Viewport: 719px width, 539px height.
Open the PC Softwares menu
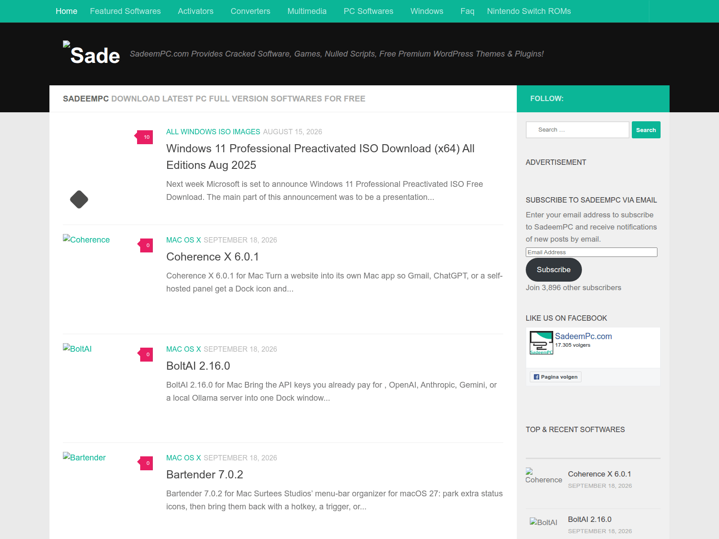coord(368,11)
